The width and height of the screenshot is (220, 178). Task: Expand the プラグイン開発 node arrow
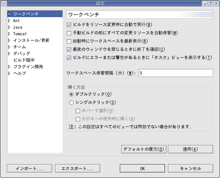tap(9, 67)
